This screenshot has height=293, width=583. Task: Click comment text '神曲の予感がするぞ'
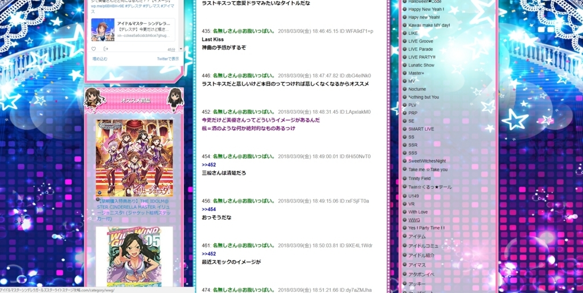coord(224,48)
